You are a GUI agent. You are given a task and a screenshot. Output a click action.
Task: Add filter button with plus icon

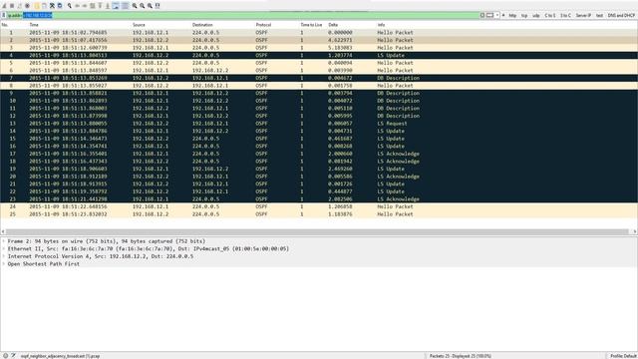(x=503, y=16)
